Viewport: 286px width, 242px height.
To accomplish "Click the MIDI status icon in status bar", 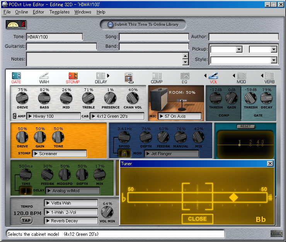I will point(276,234).
